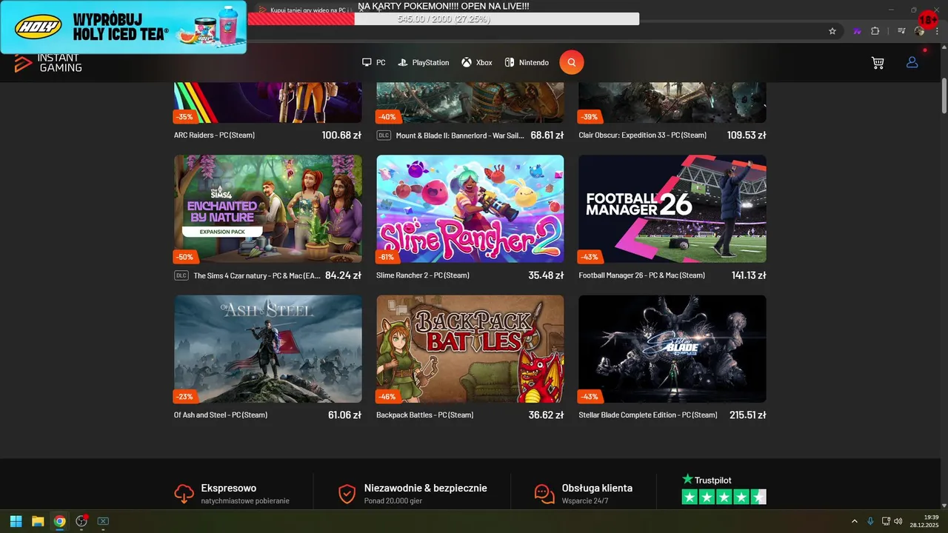Screen dimensions: 948x533
Task: Show hidden tray icons chevron
Action: tap(854, 521)
